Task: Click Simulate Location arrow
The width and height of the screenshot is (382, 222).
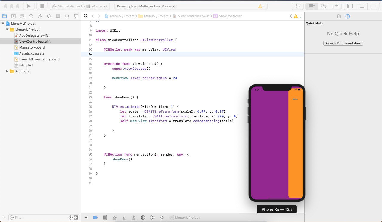Action: pyautogui.click(x=162, y=218)
